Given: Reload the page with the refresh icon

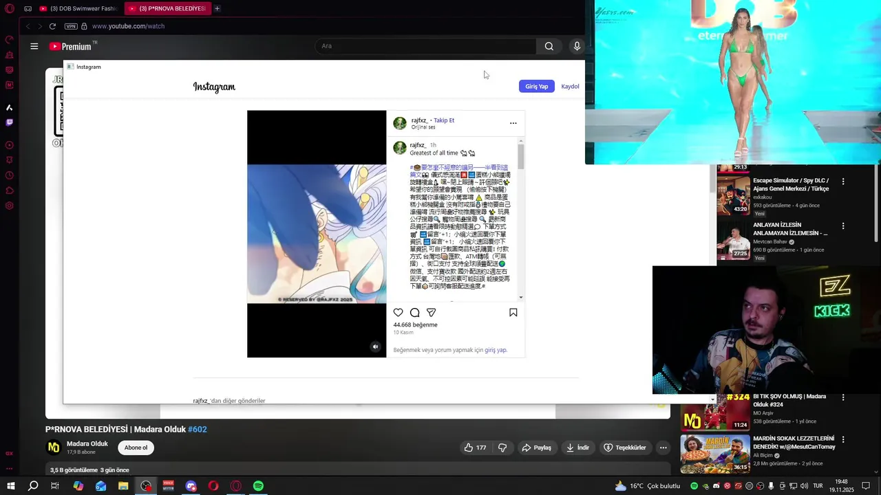Looking at the screenshot, I should coord(52,26).
